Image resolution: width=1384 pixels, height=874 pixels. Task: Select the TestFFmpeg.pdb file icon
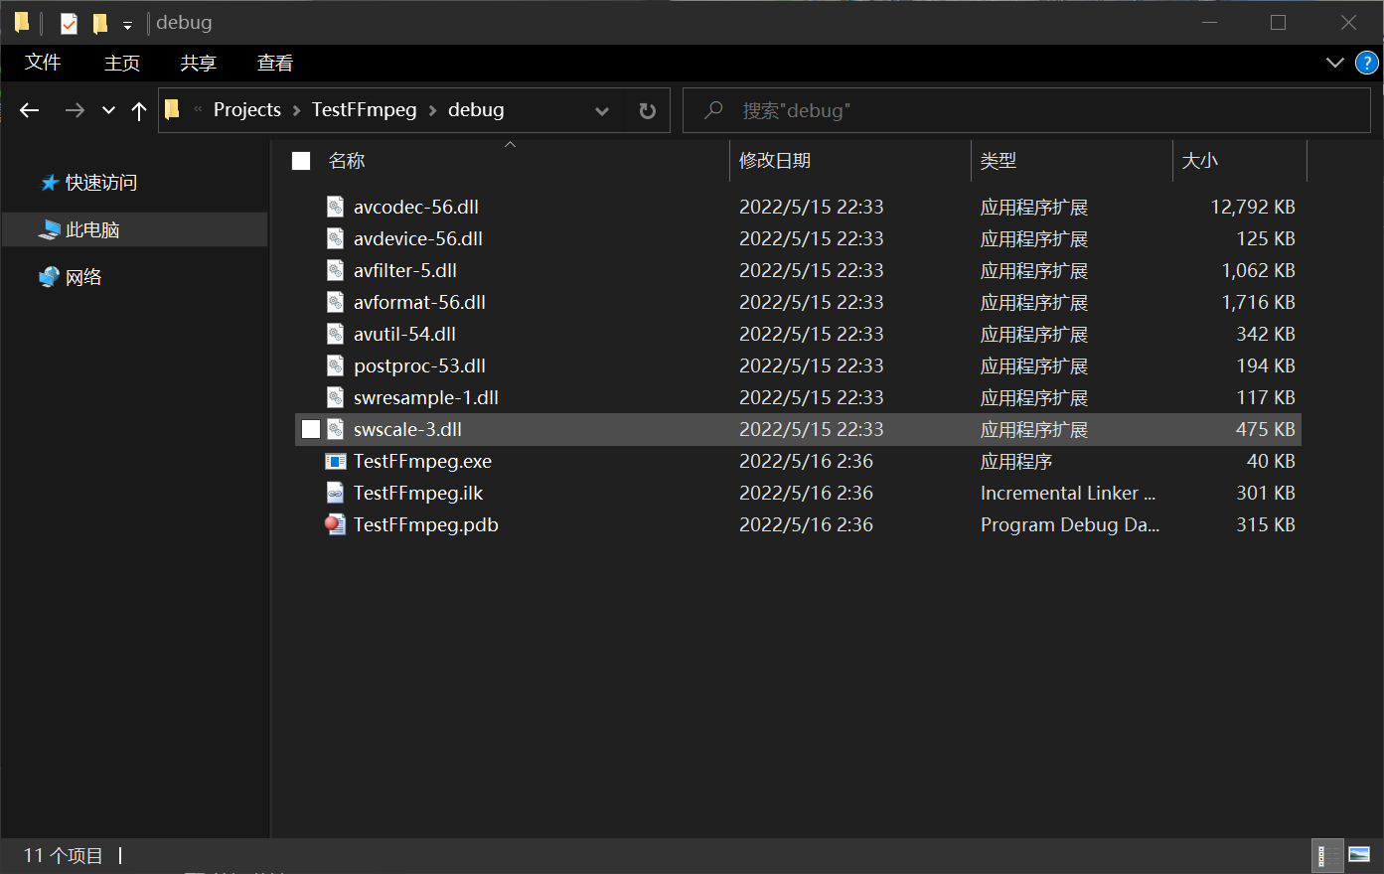[336, 524]
